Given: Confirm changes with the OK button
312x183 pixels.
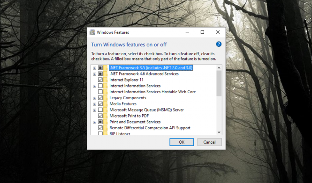Looking at the screenshot, I should 182,142.
